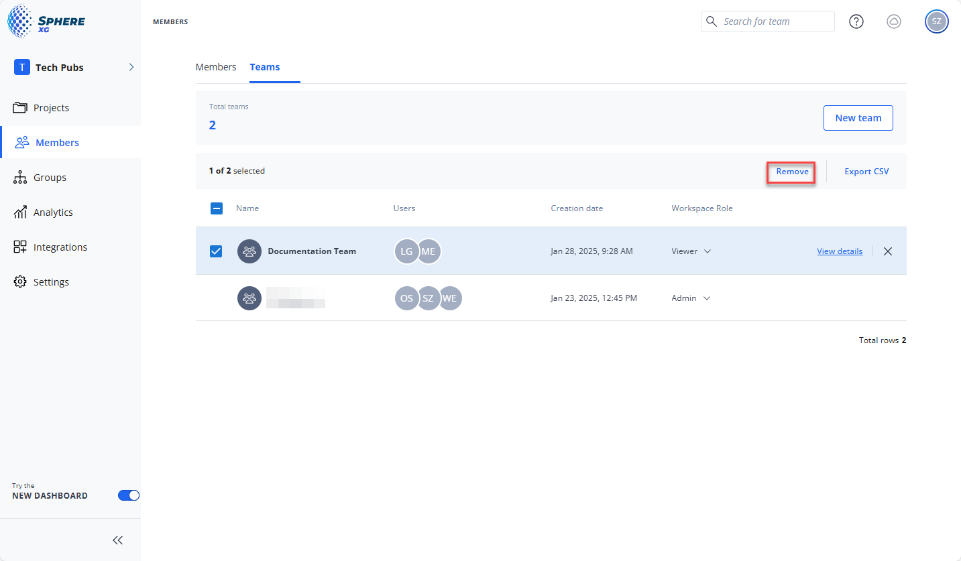961x561 pixels.
Task: Switch to the Members tab
Action: tap(216, 67)
